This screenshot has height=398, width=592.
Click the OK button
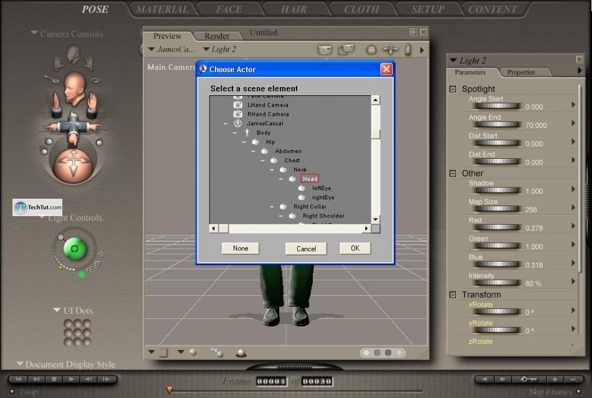(x=355, y=249)
